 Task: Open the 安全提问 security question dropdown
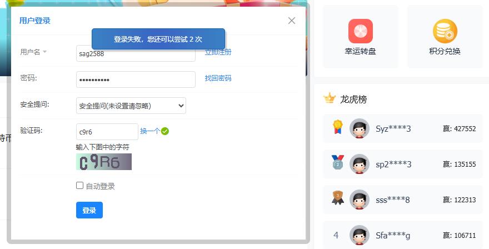(131, 106)
